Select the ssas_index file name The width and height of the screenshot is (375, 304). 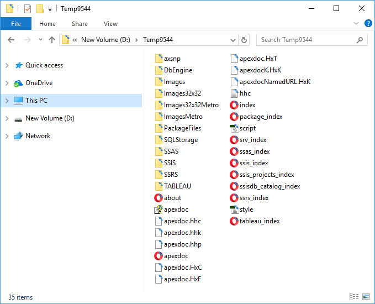click(x=255, y=151)
